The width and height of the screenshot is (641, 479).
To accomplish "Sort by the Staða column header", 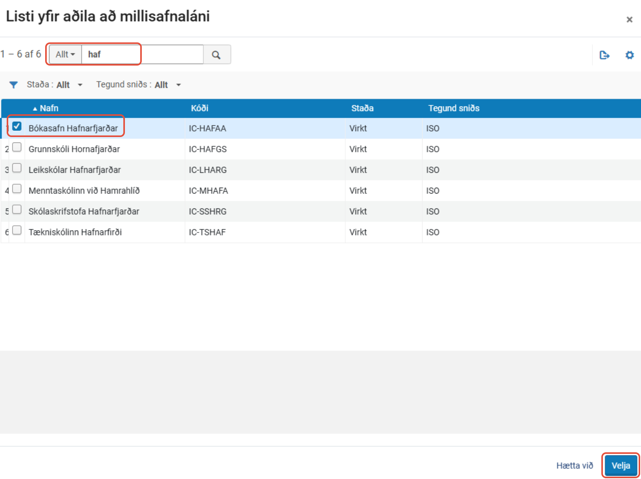I will point(362,108).
